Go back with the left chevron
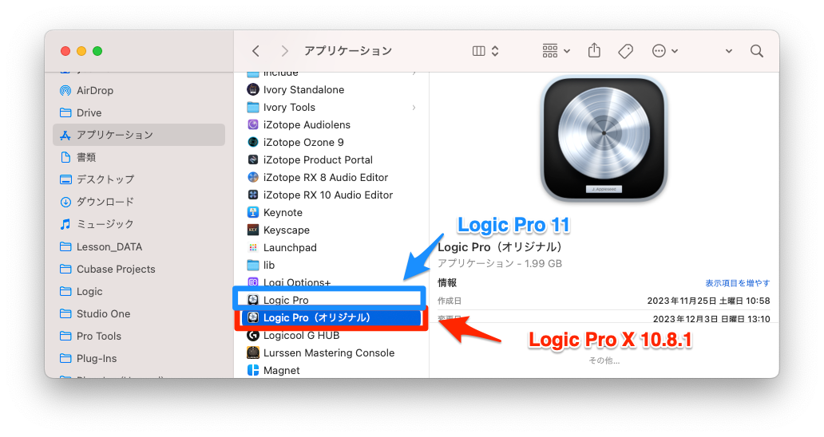824x437 pixels. [256, 51]
